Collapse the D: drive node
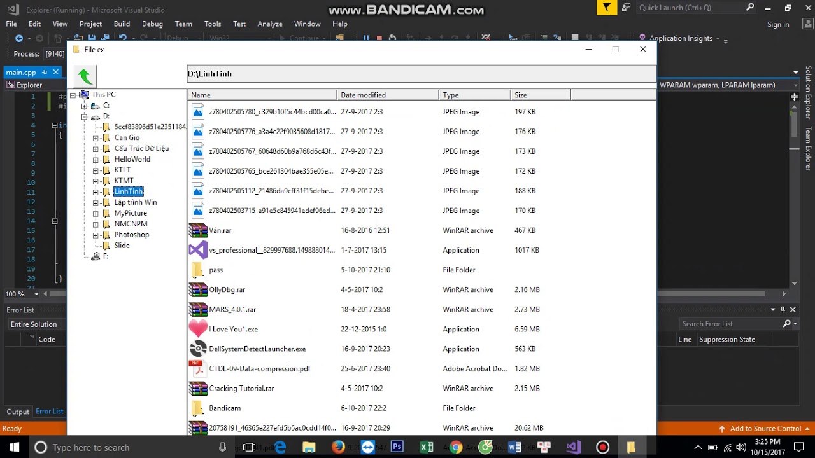 click(x=84, y=116)
